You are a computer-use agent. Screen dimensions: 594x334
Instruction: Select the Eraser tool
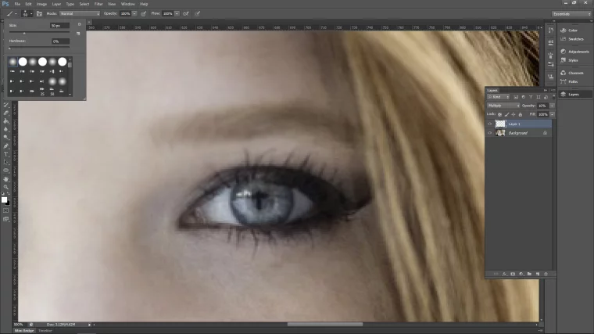(5, 113)
